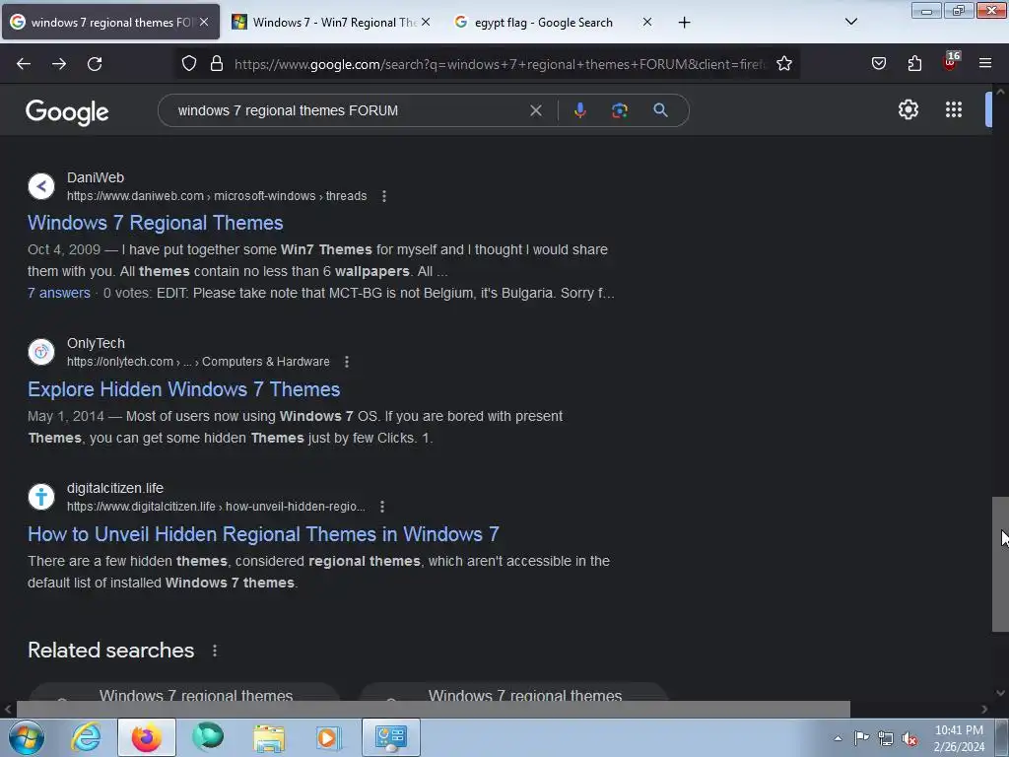Close the egypt flag tab
The image size is (1009, 757).
[647, 22]
